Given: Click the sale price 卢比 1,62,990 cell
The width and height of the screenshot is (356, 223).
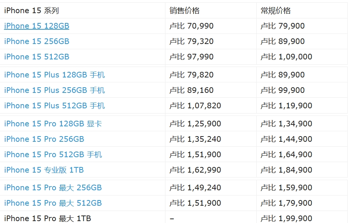Looking at the screenshot, I should [x=195, y=170].
